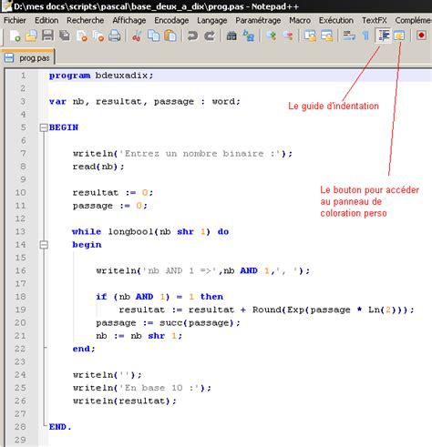The width and height of the screenshot is (432, 447).
Task: Open the Encodage menu
Action: pyautogui.click(x=171, y=20)
